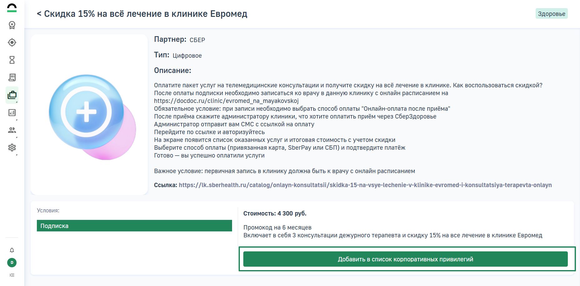Open the user avatar 'D' profile
The image size is (580, 286).
point(12,263)
